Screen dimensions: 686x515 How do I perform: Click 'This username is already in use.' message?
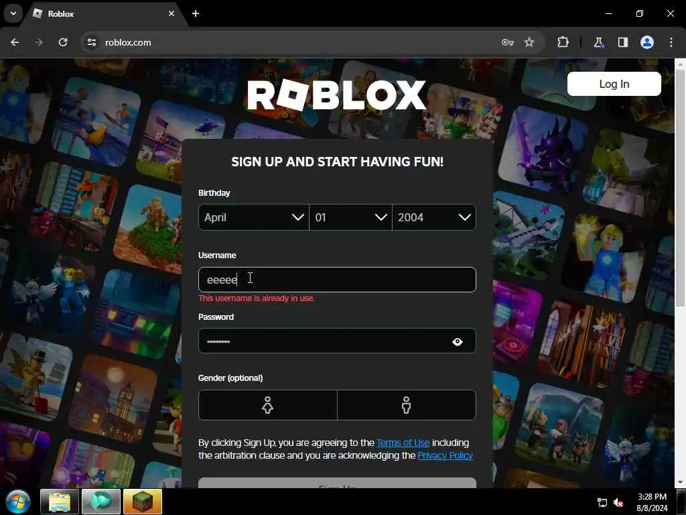[x=257, y=298]
